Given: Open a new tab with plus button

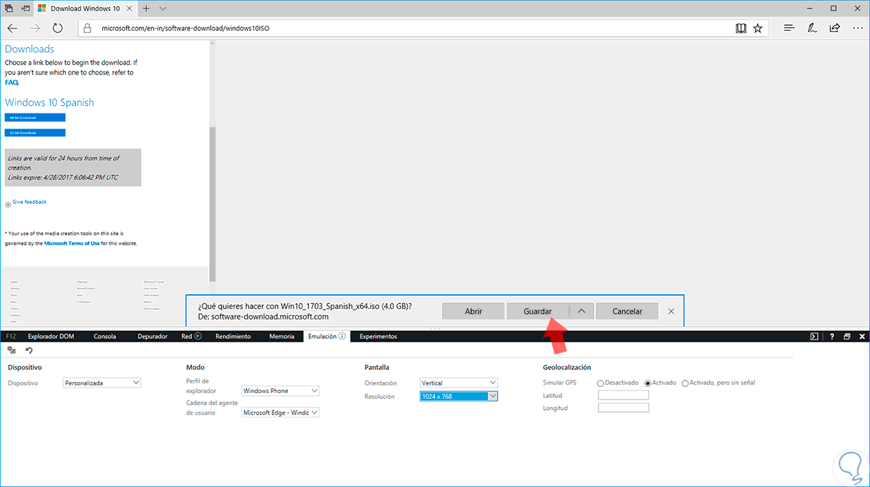Looking at the screenshot, I should (146, 8).
